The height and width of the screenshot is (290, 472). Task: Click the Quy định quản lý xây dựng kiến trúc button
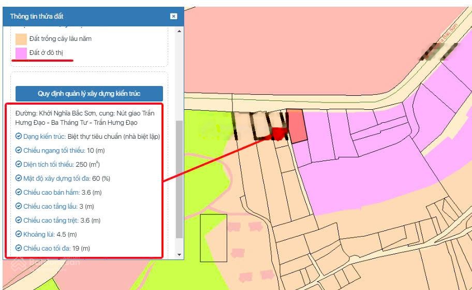(x=89, y=94)
